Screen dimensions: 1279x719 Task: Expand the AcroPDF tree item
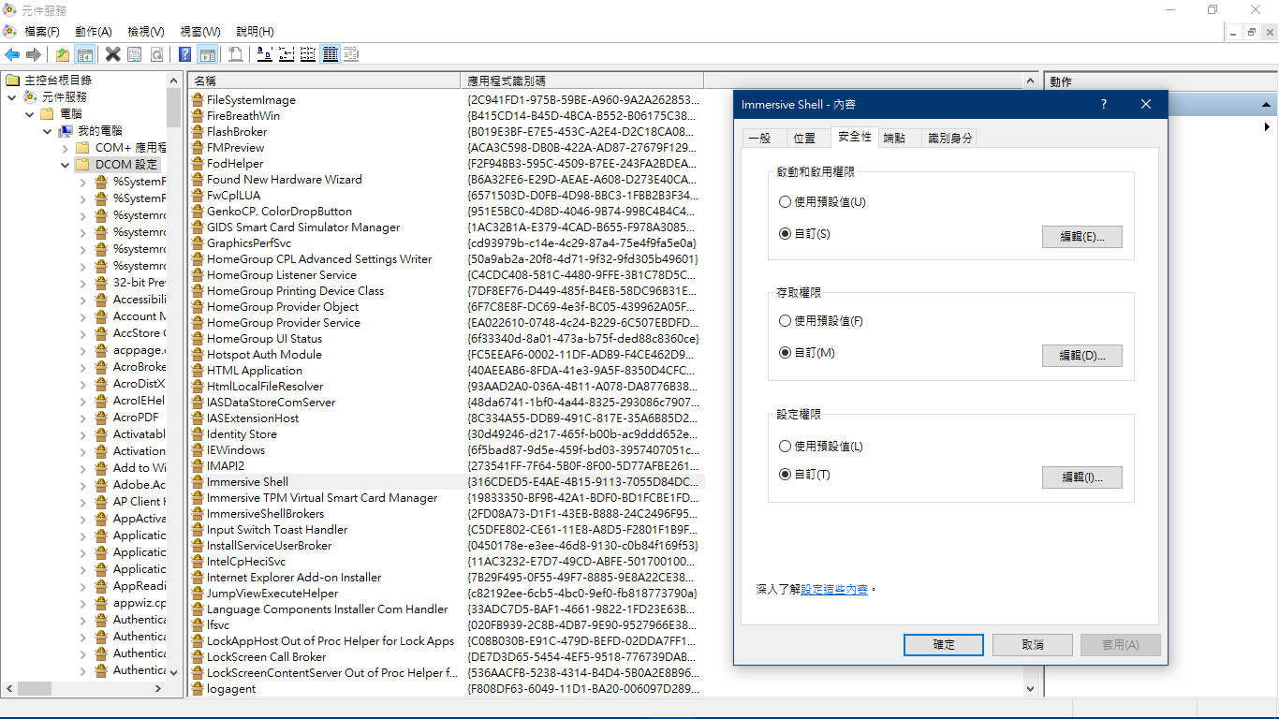pos(82,418)
